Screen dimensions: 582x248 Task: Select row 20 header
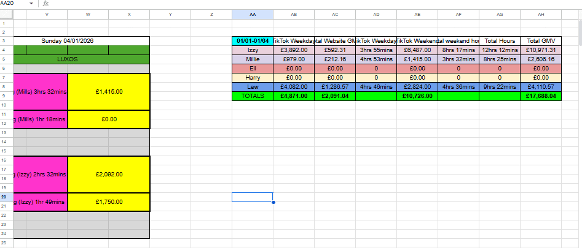(x=3, y=197)
